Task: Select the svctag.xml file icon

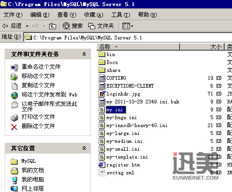Action: [102, 173]
